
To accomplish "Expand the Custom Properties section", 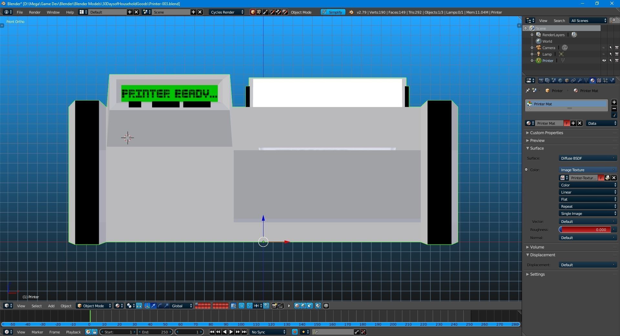I will click(547, 132).
